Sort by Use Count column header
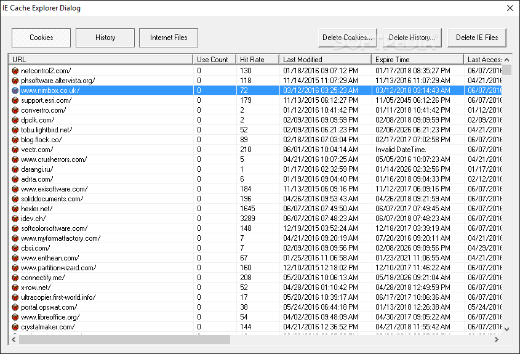 click(214, 59)
